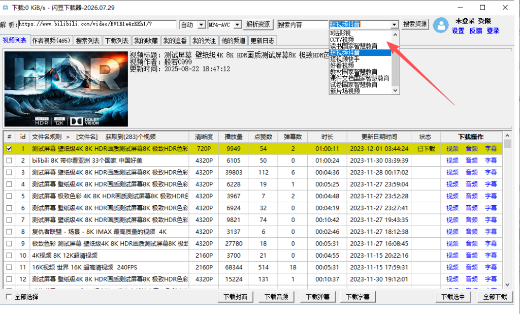Switch to 搜索列表 tab
Image resolution: width=520 pixels, height=314 pixels.
coord(87,41)
